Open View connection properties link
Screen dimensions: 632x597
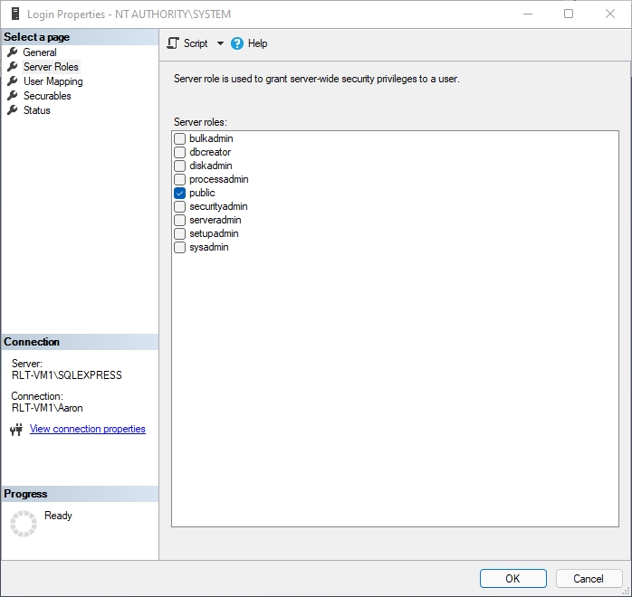point(88,429)
